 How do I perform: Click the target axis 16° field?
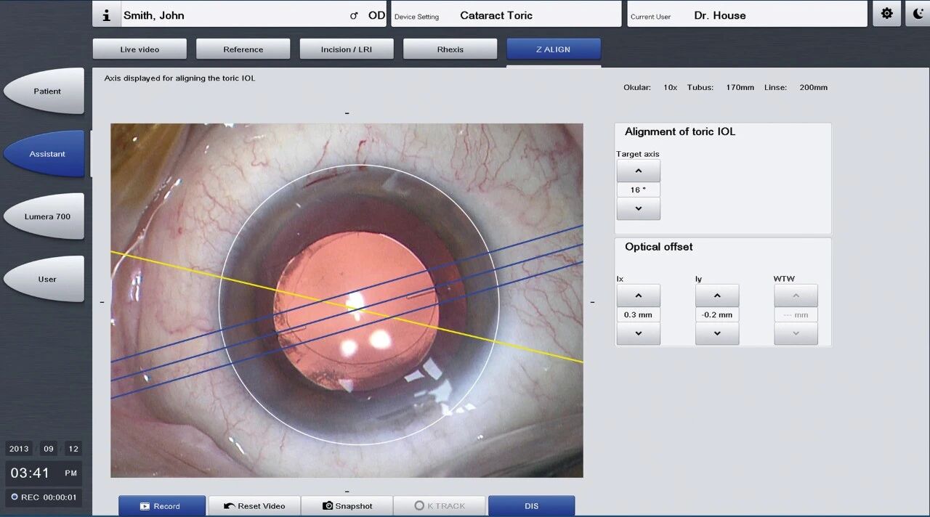(x=638, y=190)
